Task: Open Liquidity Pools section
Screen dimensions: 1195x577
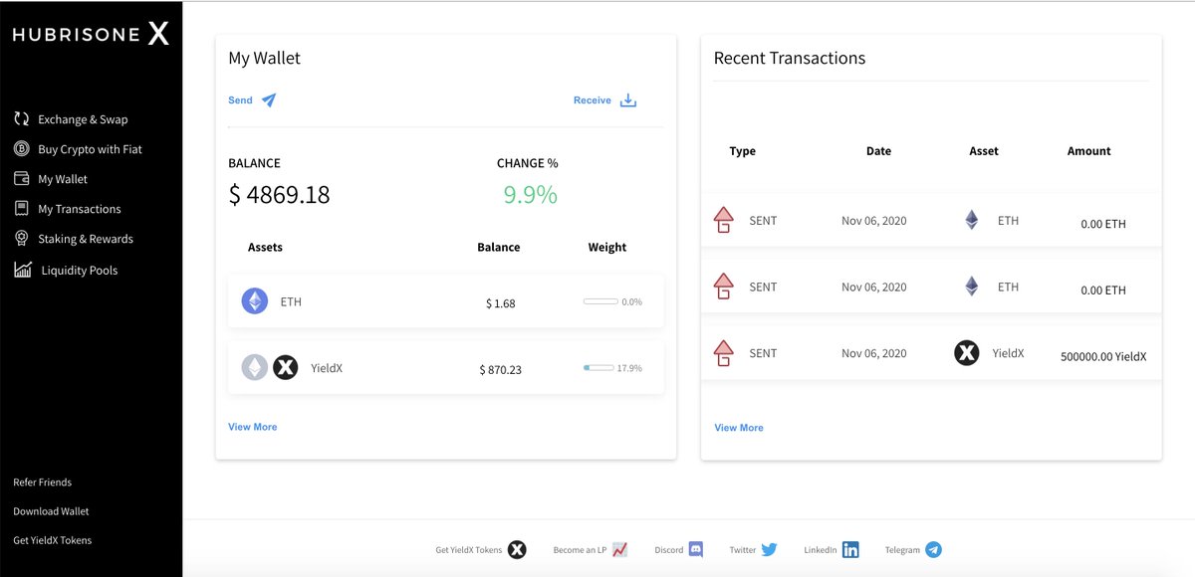Action: (x=80, y=271)
